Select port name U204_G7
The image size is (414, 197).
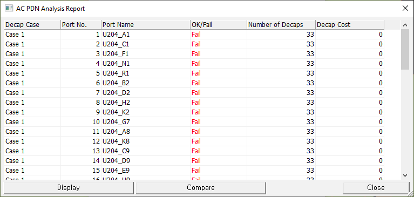coord(116,122)
